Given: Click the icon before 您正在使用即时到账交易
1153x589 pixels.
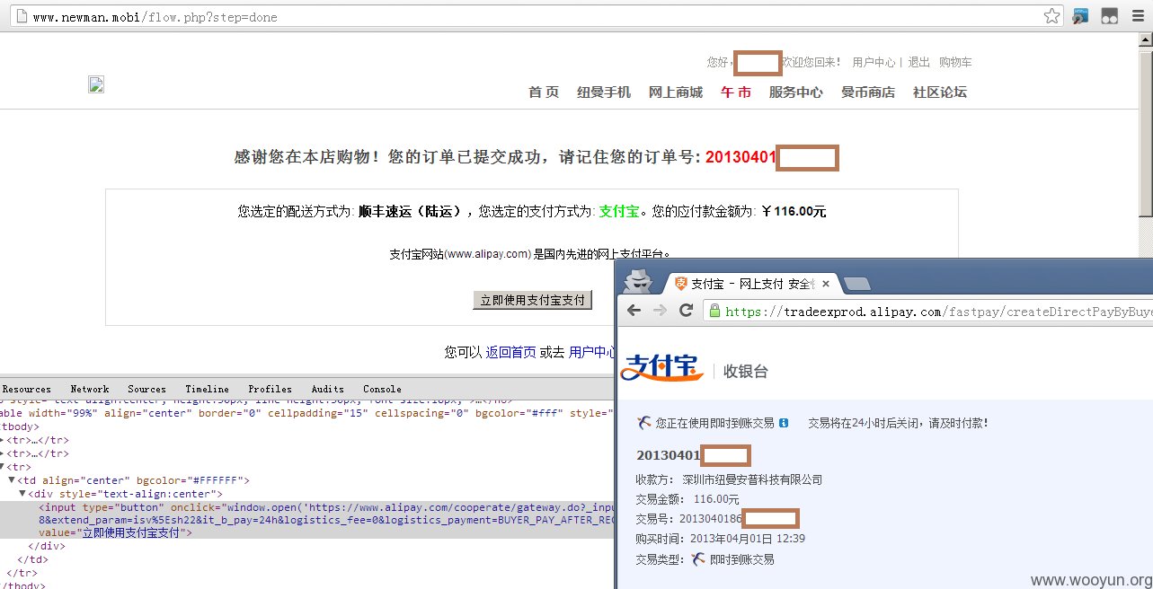Looking at the screenshot, I should pos(643,422).
